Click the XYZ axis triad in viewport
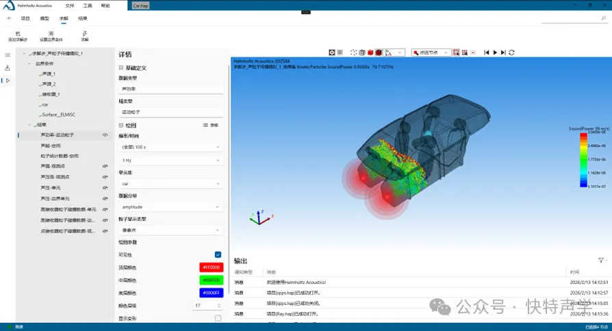The width and height of the screenshot is (612, 331). click(x=261, y=217)
